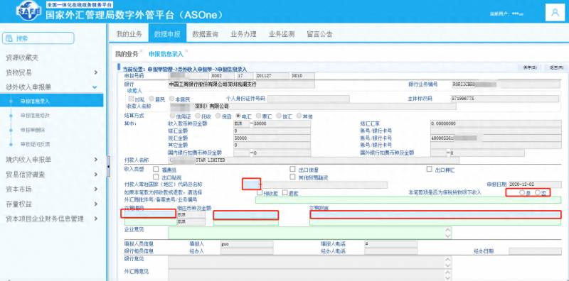Expand the 货物贸易 menu chevron
The height and width of the screenshot is (281, 569).
point(95,72)
